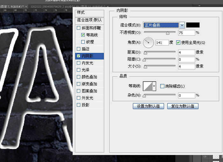Enable 消除锯齿 checkbox
Image resolution: width=223 pixels, height=162 pixels.
pos(162,86)
